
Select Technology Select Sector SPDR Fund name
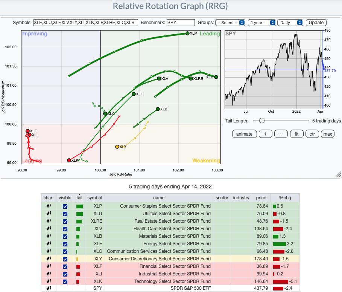(x=172, y=281)
